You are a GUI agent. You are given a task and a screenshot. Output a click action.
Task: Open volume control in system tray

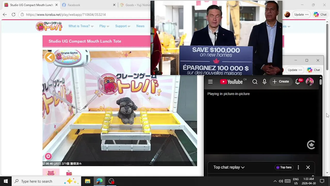pyautogui.click(x=281, y=181)
